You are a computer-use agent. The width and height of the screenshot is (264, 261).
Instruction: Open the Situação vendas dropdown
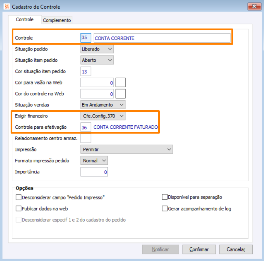click(x=103, y=104)
